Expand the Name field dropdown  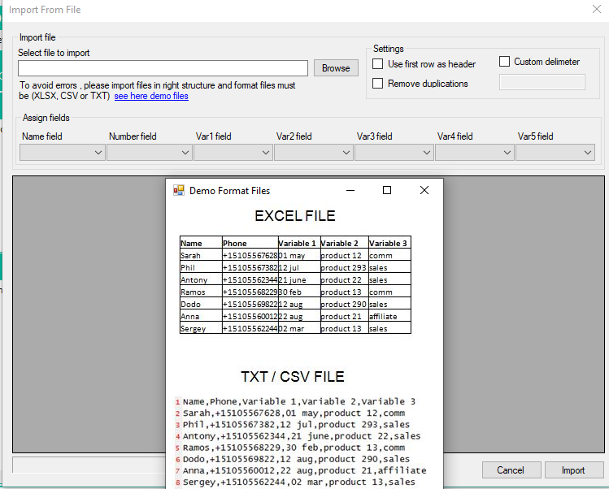click(x=63, y=152)
